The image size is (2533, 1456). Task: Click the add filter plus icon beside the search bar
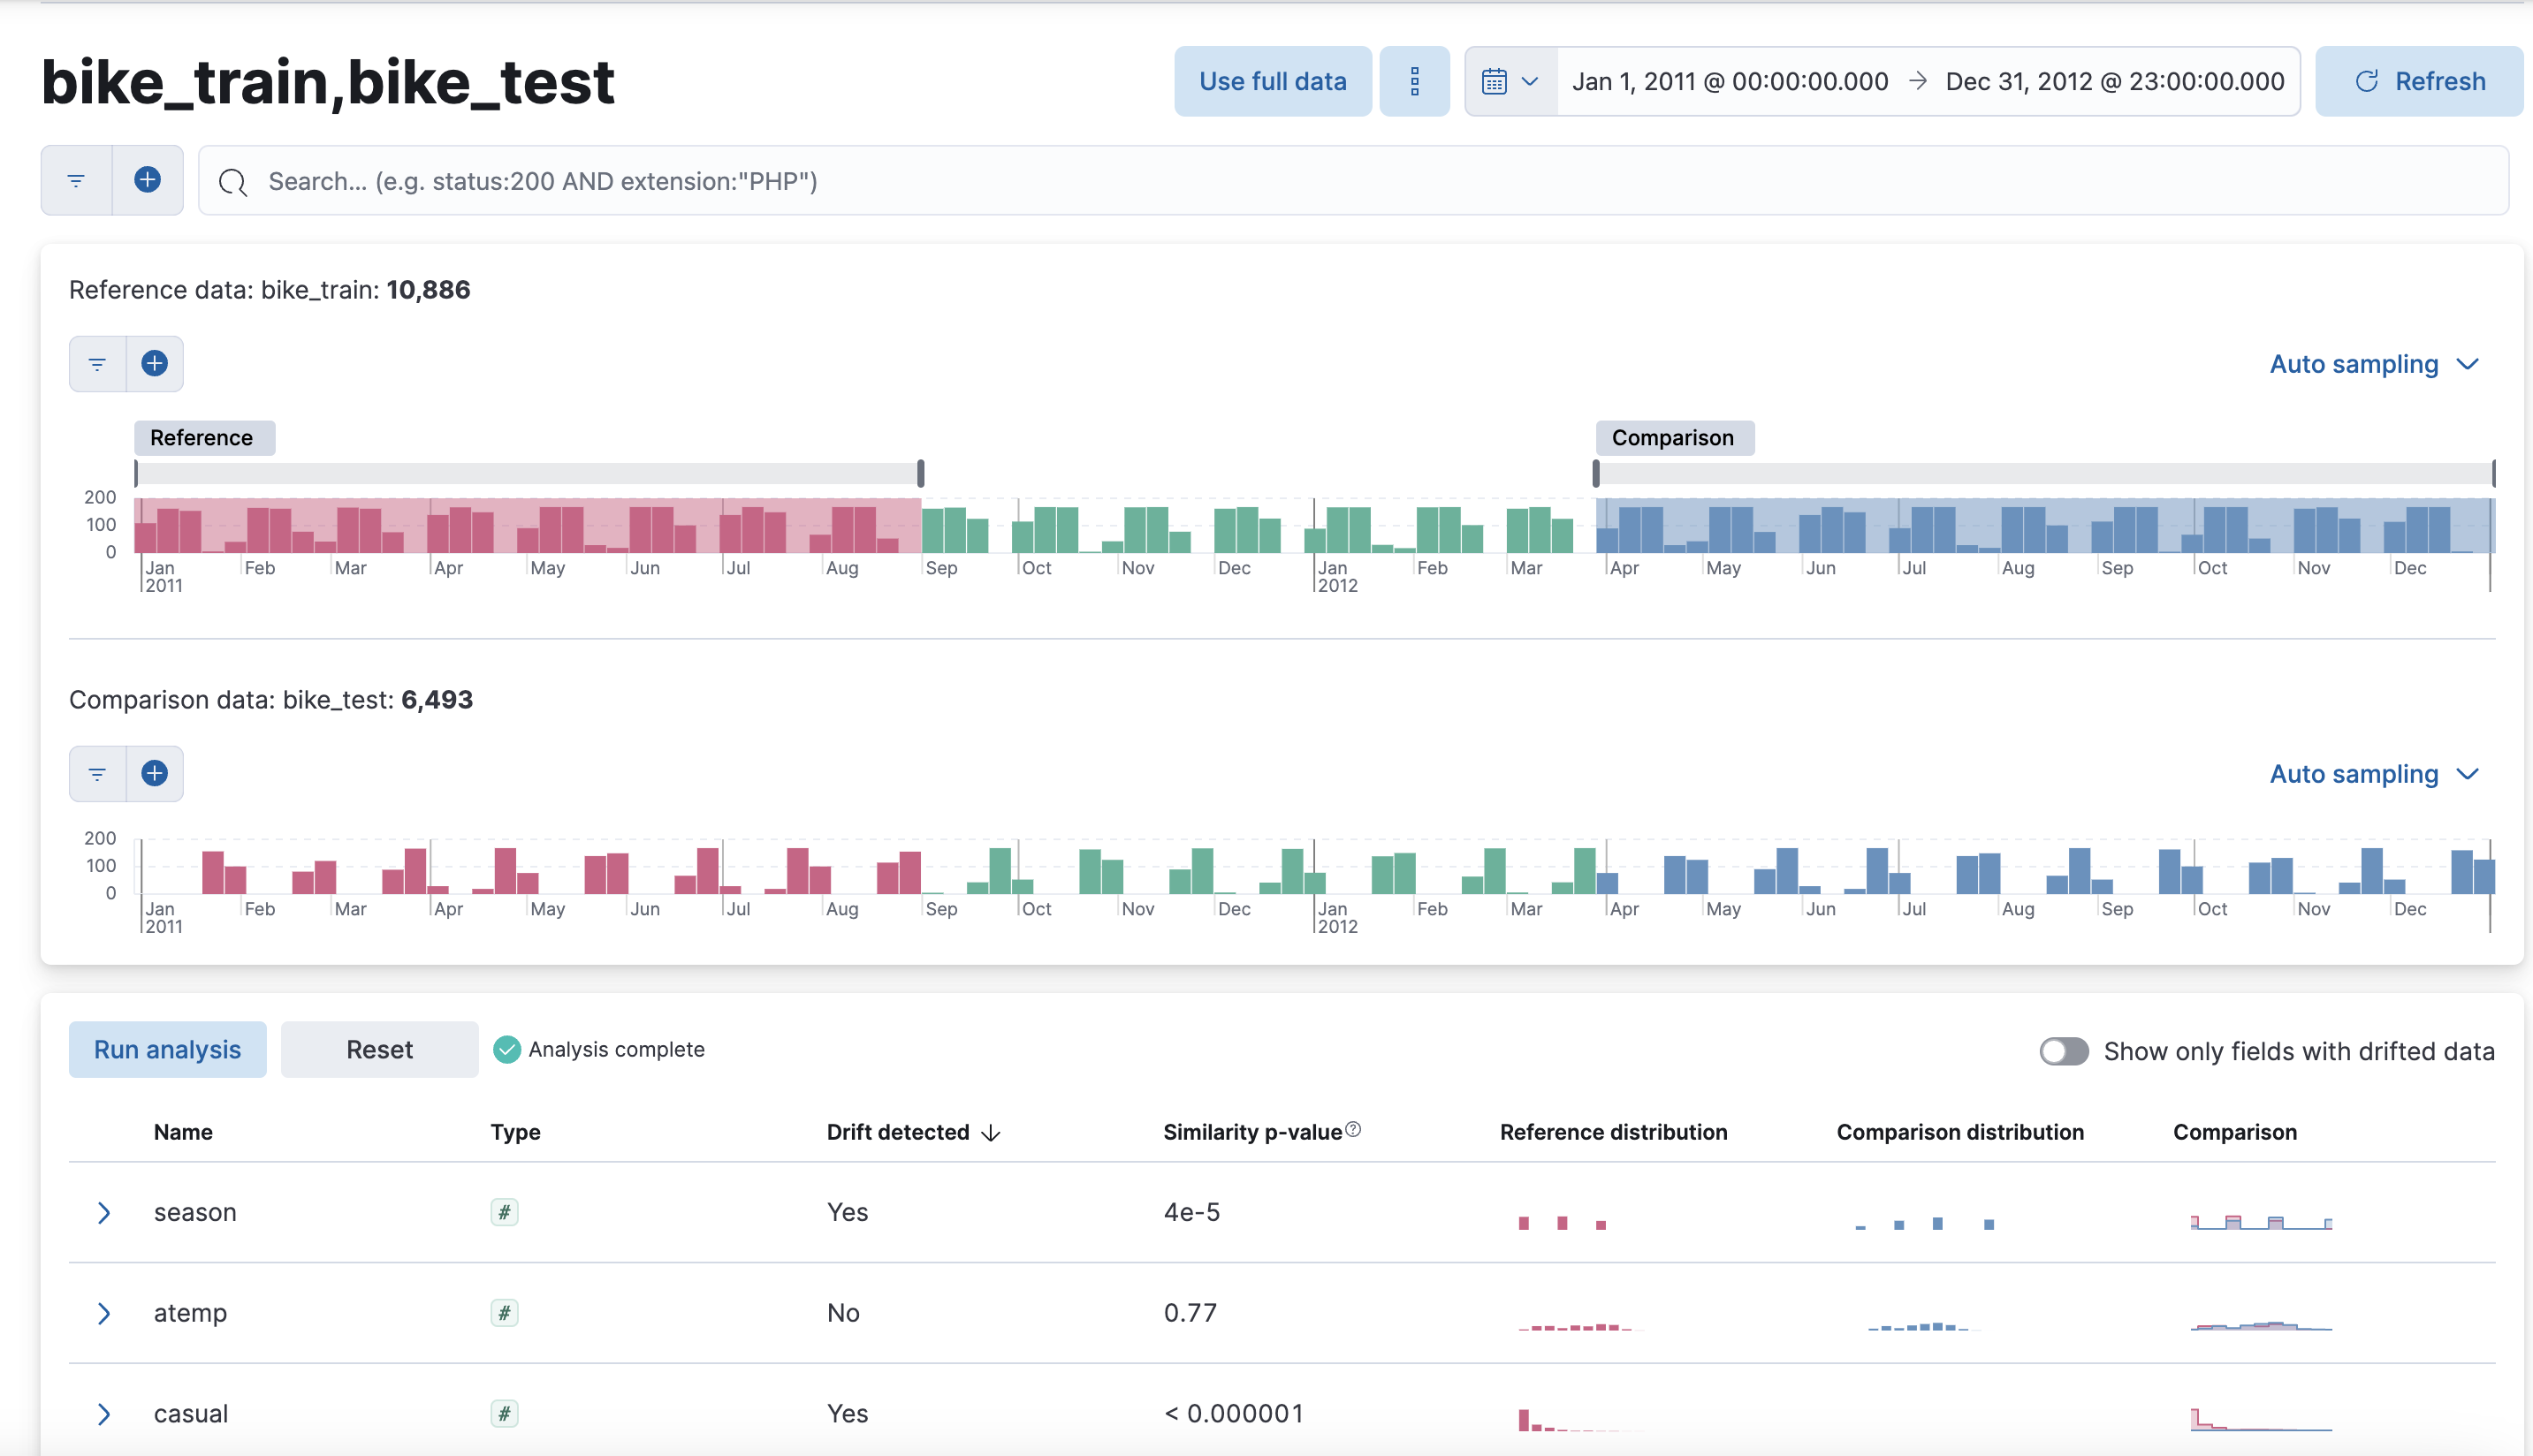tap(147, 180)
